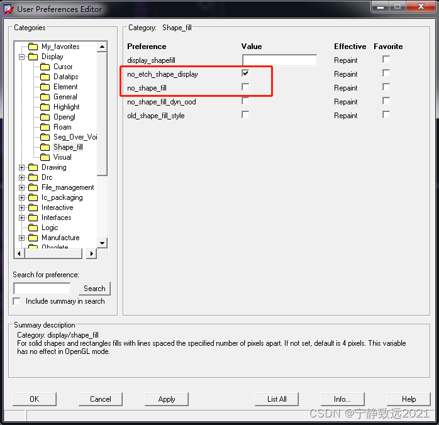Click the Roam folder icon

[x=45, y=127]
